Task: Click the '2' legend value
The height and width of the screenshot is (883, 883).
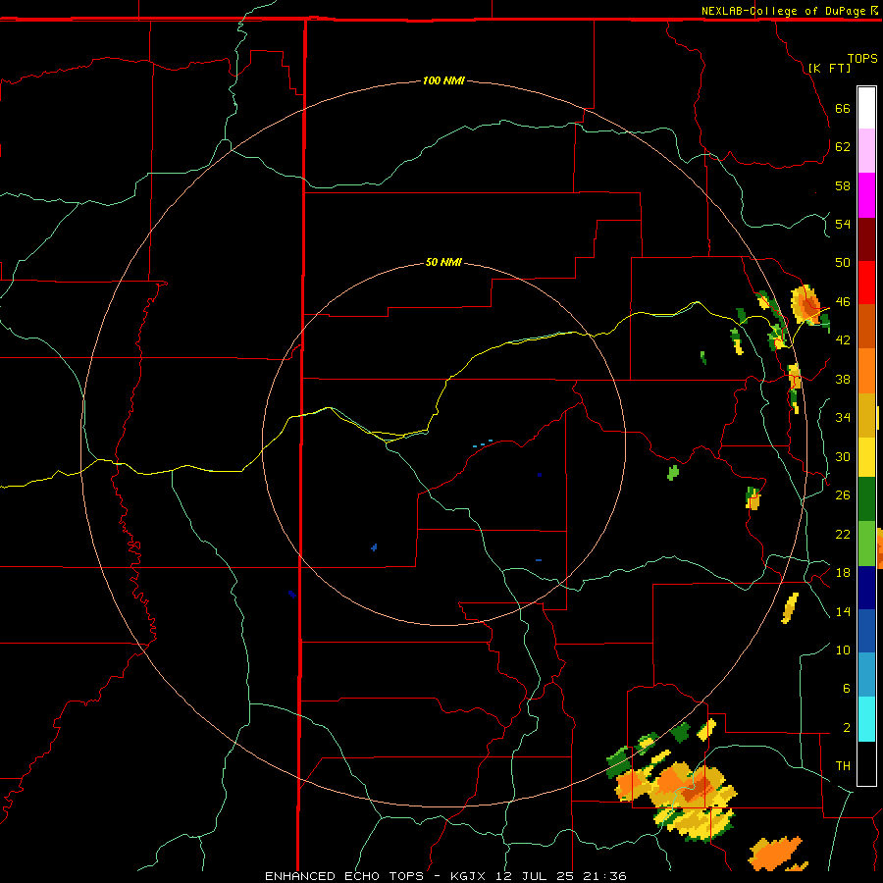Action: tap(846, 727)
